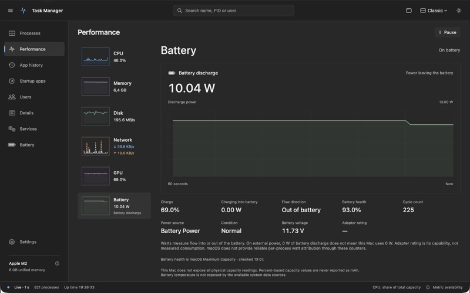Open Metric availability link
Viewport: 470px width, 293px height.
tap(448, 287)
